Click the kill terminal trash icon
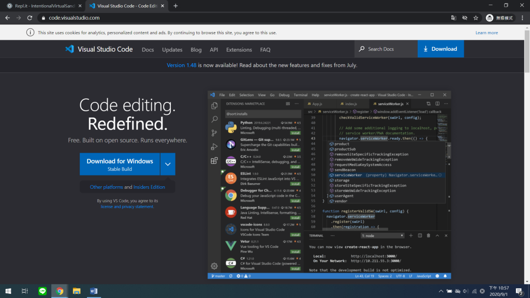530x298 pixels. pos(428,235)
